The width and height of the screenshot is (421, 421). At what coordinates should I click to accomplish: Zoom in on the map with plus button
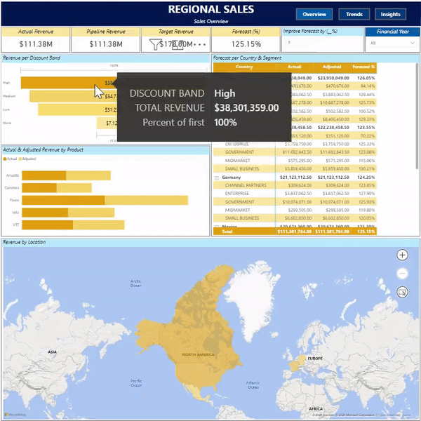(402, 255)
